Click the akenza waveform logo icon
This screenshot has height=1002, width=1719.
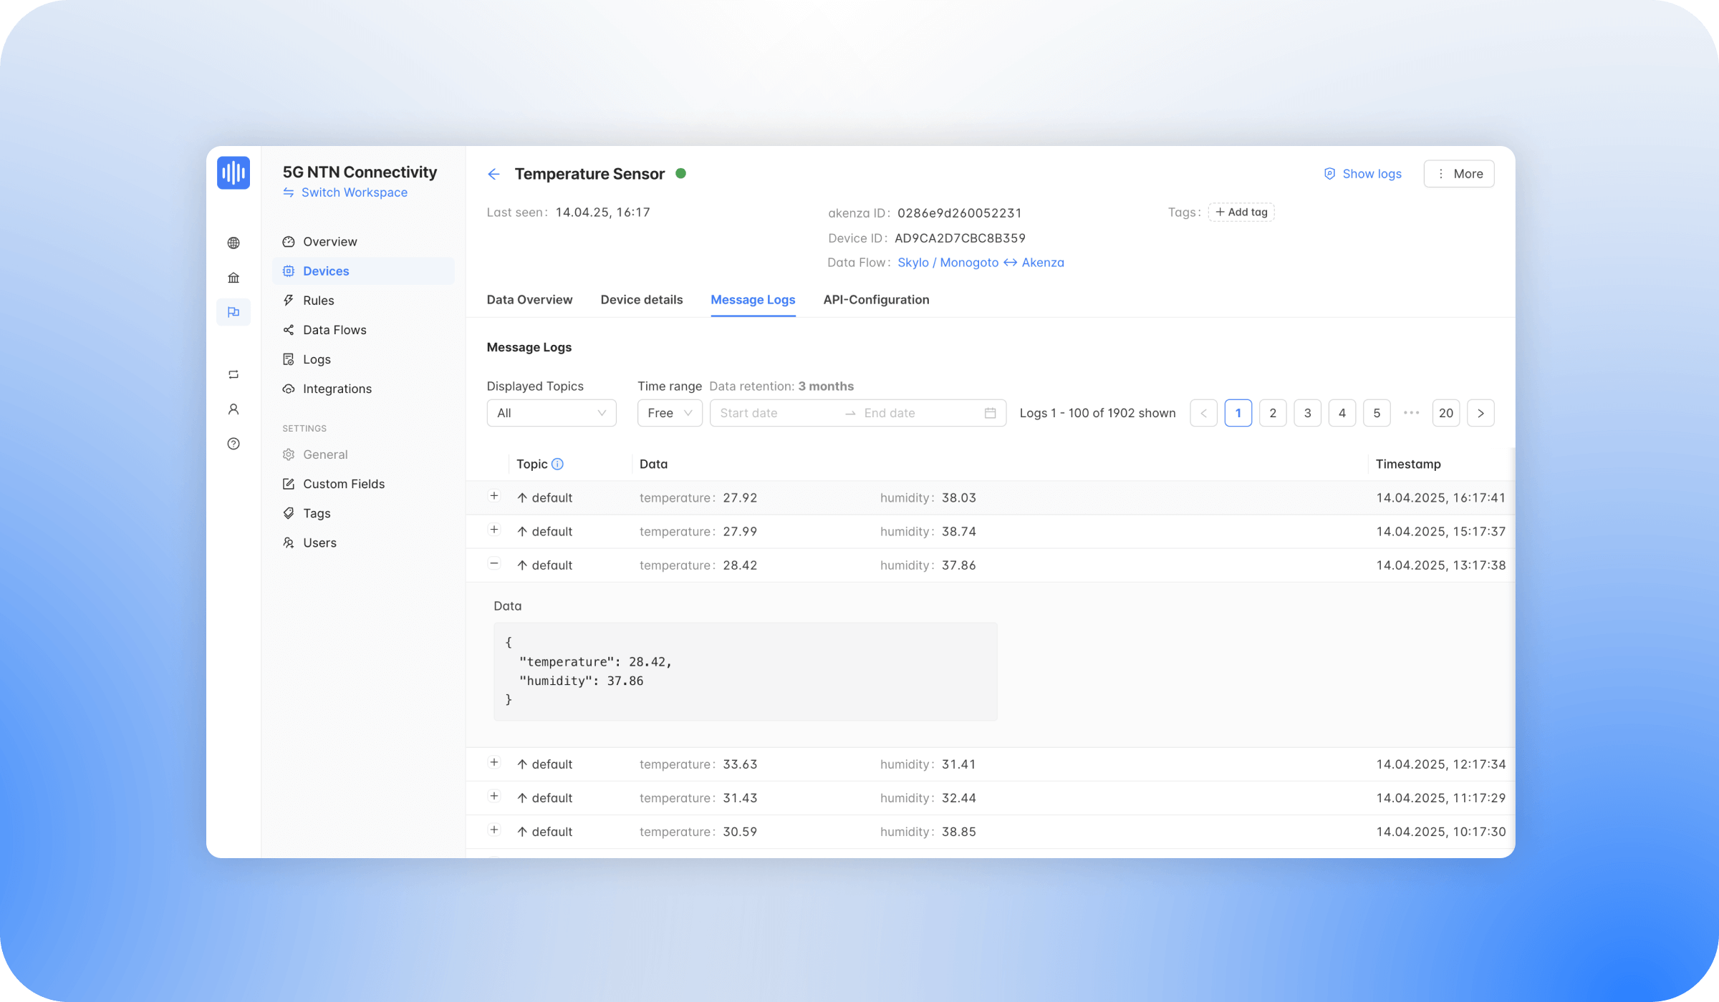[x=233, y=172]
